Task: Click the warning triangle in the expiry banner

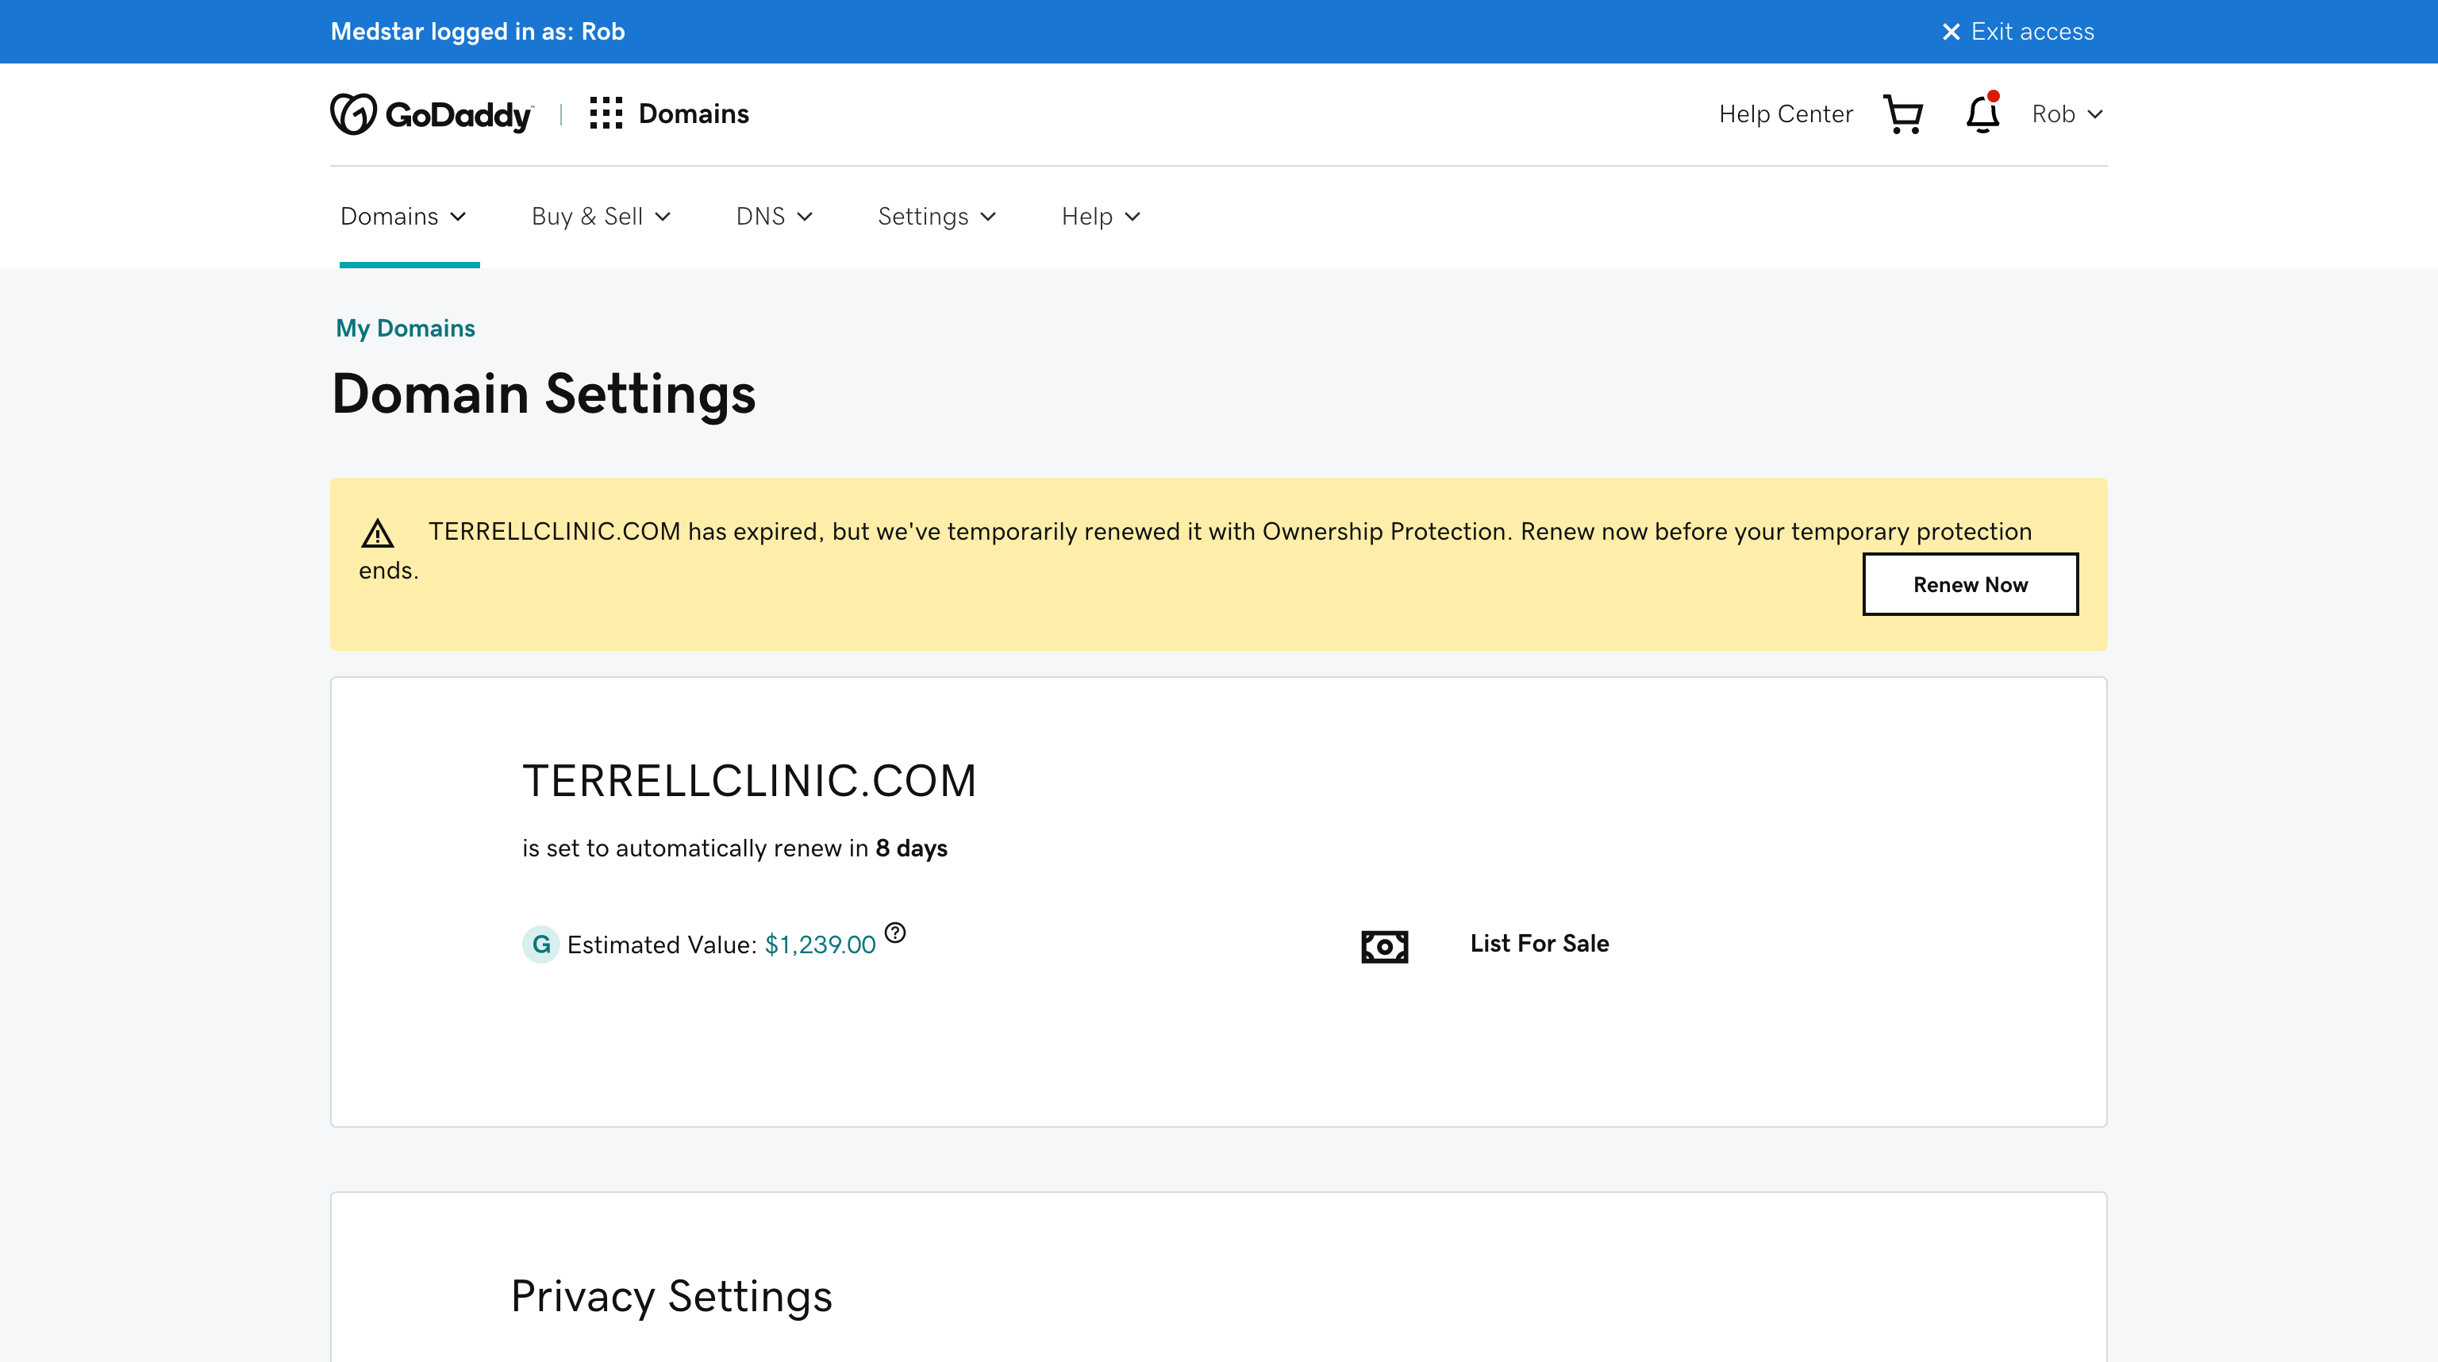Action: coord(378,534)
